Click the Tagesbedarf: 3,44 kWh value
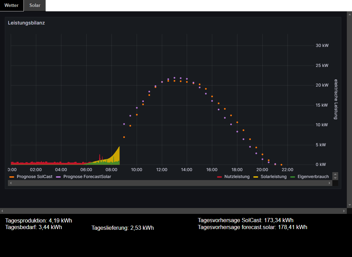352x257 pixels. pos(34,227)
